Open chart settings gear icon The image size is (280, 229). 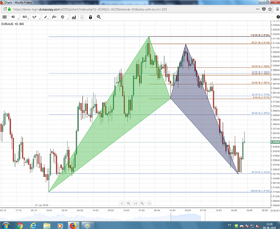pyautogui.click(x=278, y=17)
